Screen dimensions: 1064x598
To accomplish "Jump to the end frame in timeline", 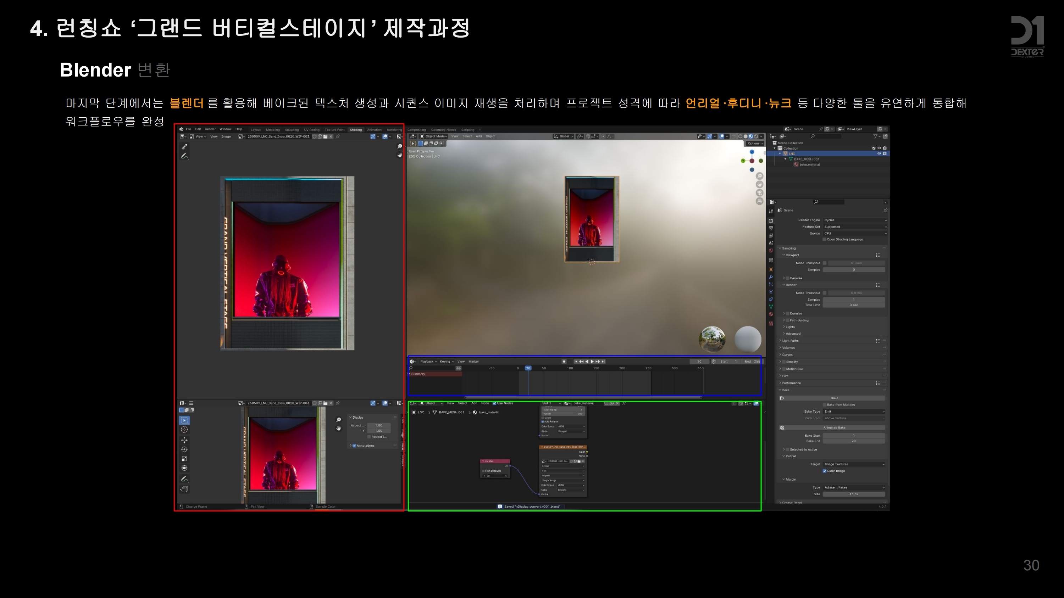I will coord(603,362).
